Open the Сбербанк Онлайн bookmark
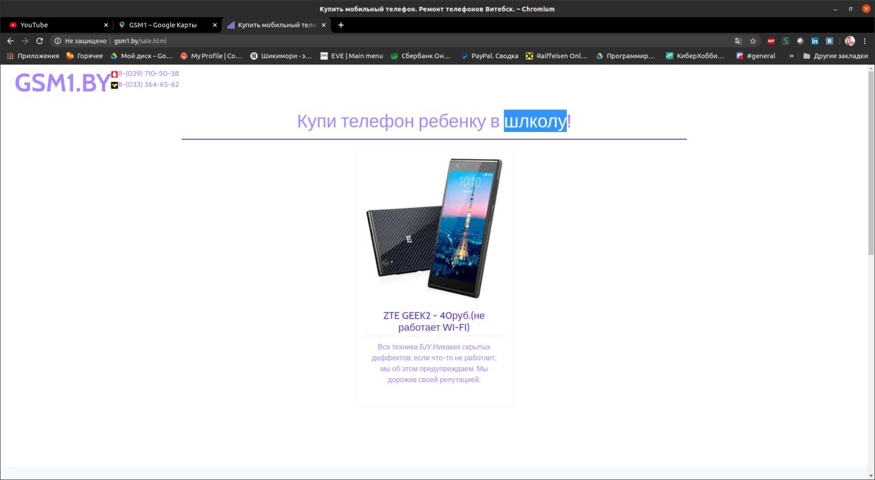This screenshot has width=875, height=480. coord(420,56)
